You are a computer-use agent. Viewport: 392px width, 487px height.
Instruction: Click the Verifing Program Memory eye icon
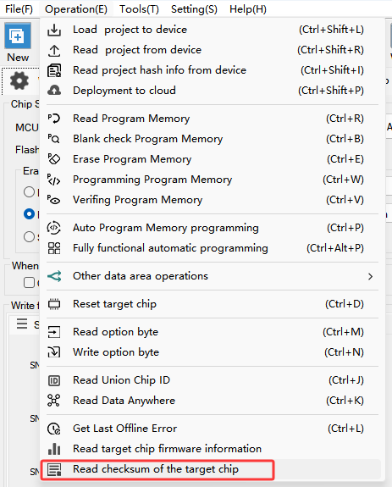(54, 200)
